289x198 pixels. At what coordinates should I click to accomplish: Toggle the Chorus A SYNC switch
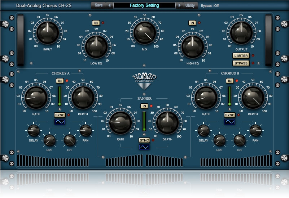coord(59,115)
